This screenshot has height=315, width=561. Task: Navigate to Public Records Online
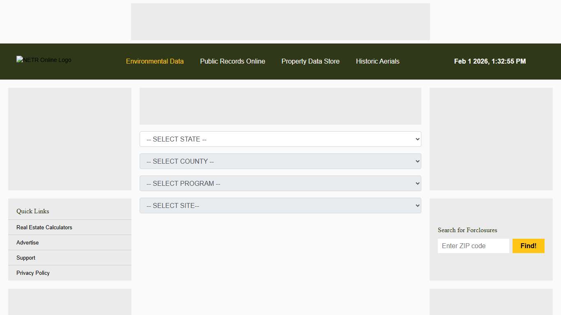tap(232, 61)
